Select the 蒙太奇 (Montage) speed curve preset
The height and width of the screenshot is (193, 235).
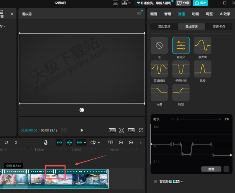202,46
